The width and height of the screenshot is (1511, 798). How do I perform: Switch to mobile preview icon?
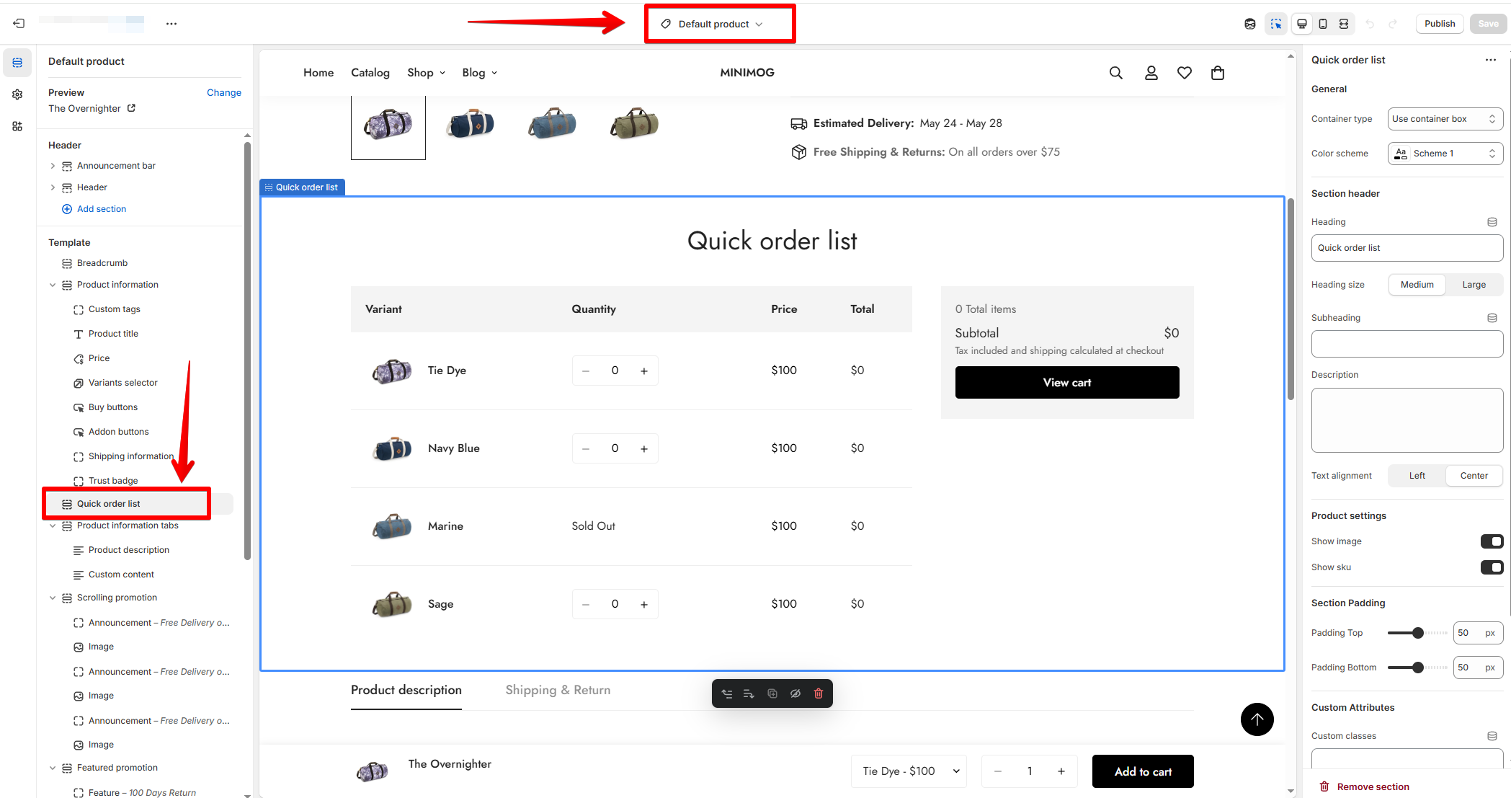(x=1323, y=24)
